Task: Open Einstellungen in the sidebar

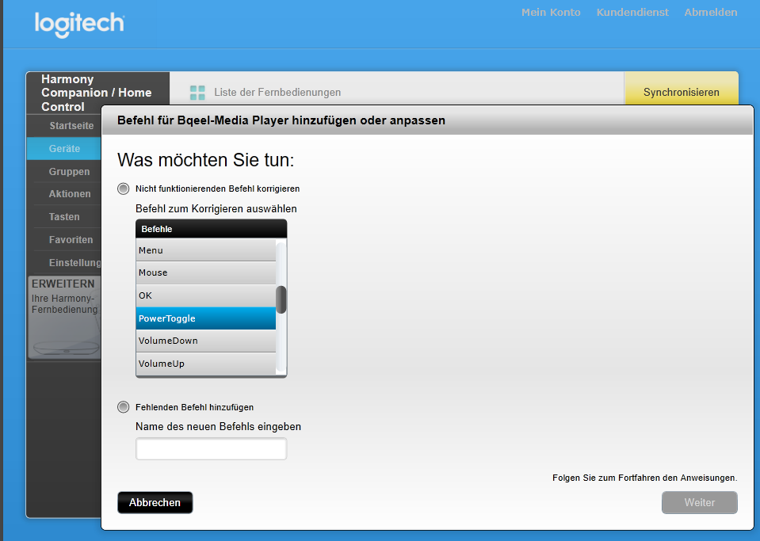Action: pyautogui.click(x=64, y=262)
